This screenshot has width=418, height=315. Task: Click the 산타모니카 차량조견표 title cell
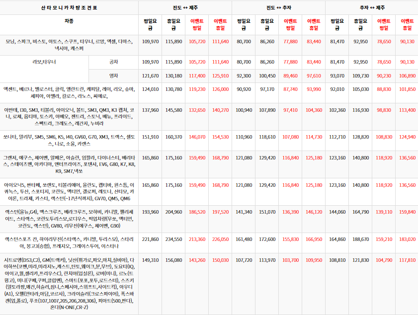coord(69,8)
